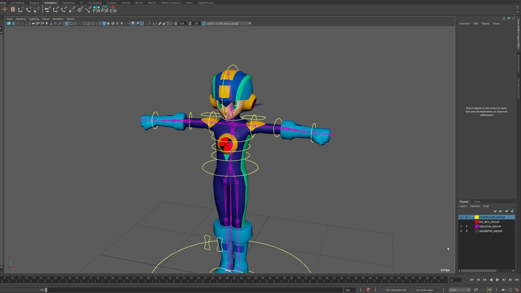This screenshot has height=293, width=521.
Task: Toggle playback P box for CONTROLLER_GROUP layer
Action: coord(466,217)
